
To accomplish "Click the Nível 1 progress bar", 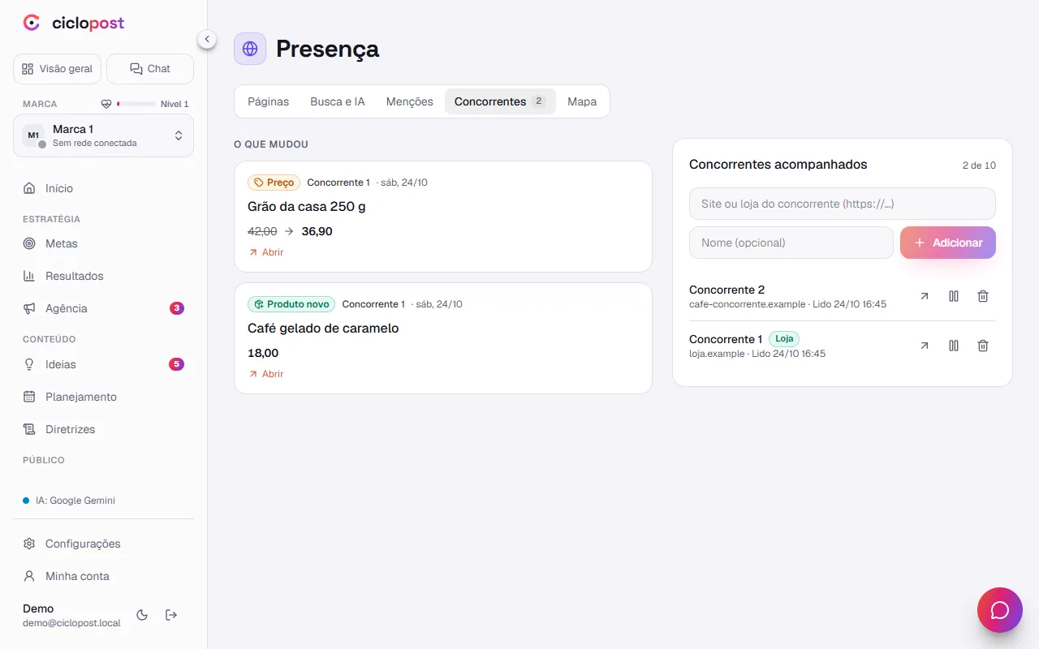I will pyautogui.click(x=136, y=104).
